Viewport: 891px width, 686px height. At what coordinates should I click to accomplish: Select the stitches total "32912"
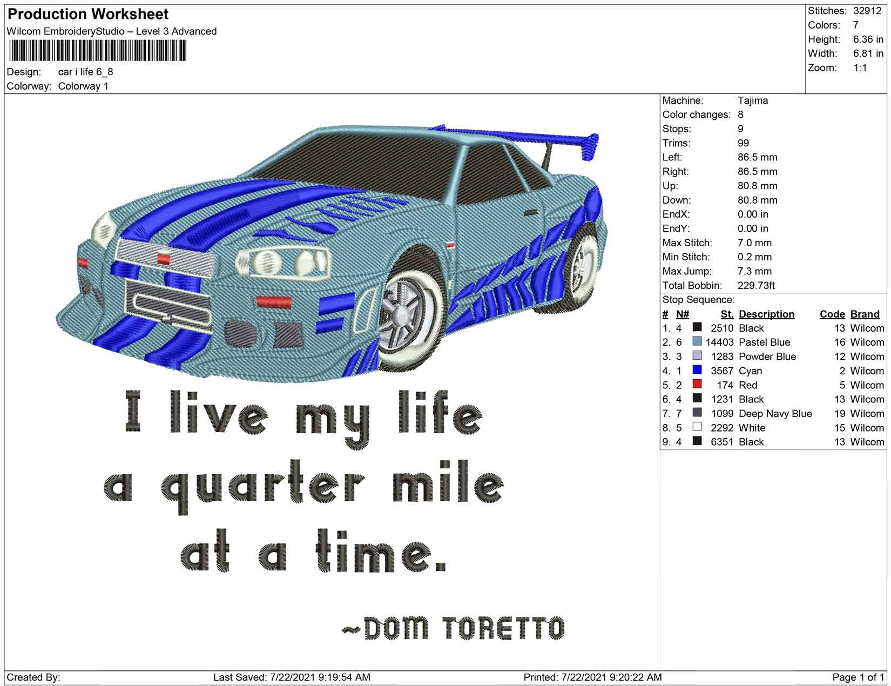[867, 11]
